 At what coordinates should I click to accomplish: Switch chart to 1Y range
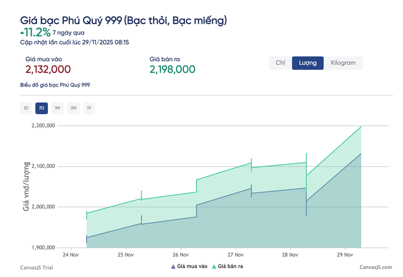click(88, 108)
